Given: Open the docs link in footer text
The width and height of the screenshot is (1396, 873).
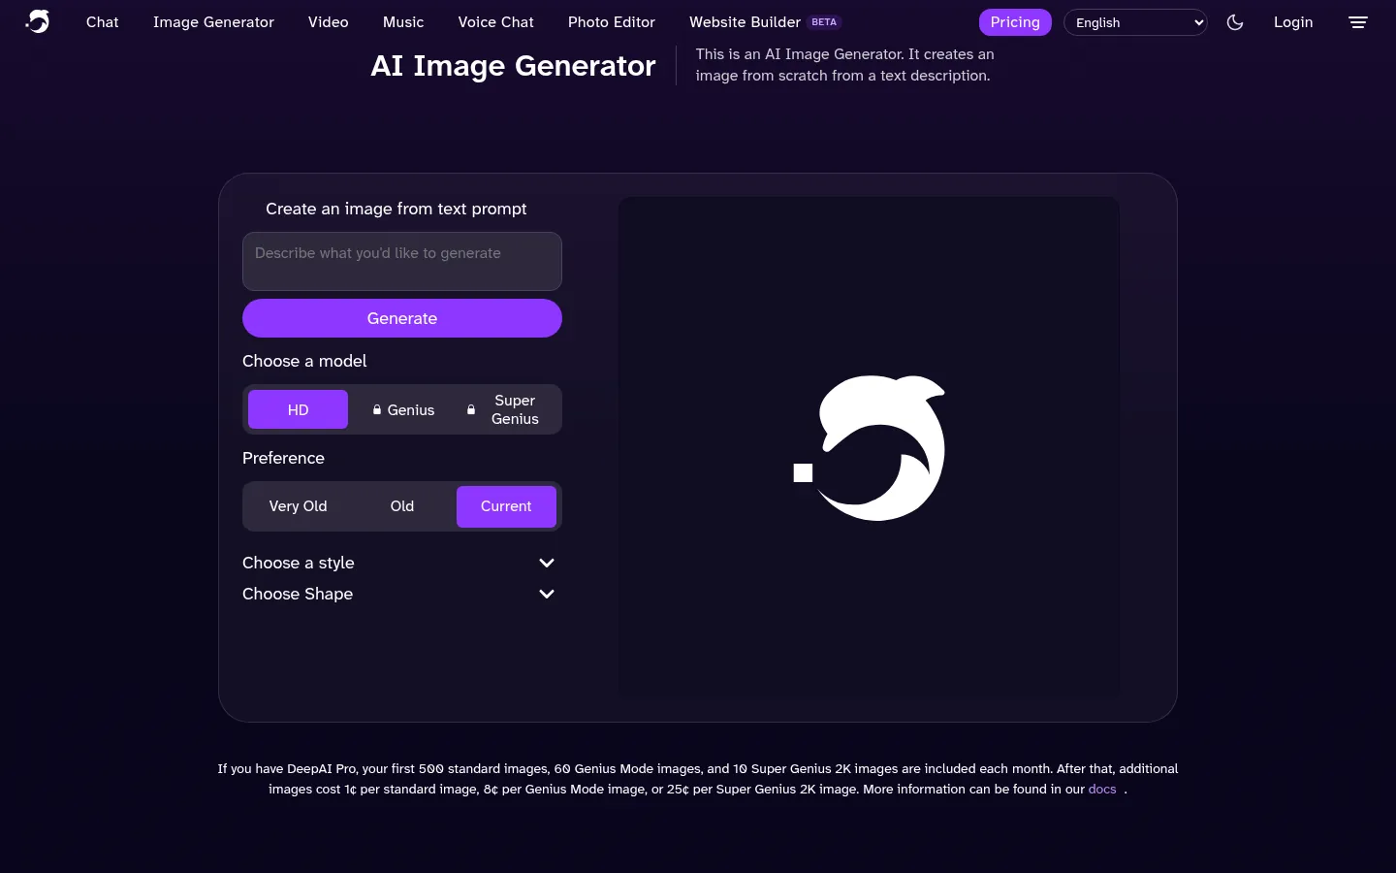Looking at the screenshot, I should click(1102, 790).
